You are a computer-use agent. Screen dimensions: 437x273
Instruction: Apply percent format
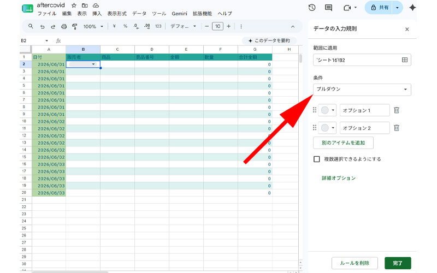click(x=125, y=26)
